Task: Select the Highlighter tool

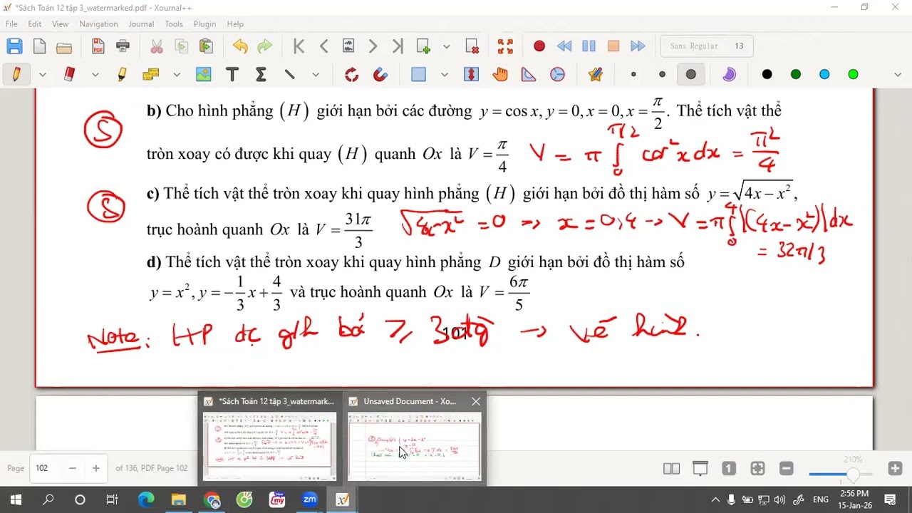Action: pos(123,74)
